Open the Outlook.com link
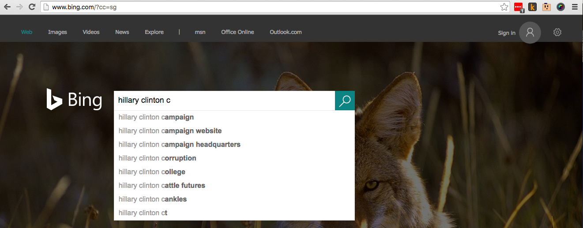583x228 pixels. (286, 32)
